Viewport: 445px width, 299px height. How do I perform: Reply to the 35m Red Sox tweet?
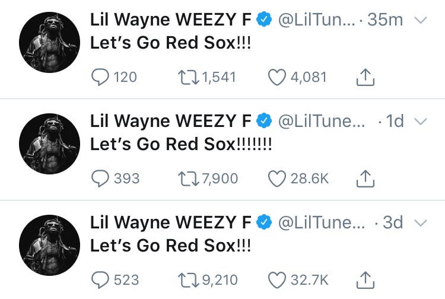pyautogui.click(x=100, y=77)
